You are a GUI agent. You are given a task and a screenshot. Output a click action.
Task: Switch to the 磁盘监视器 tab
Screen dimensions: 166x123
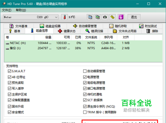tap(50, 26)
